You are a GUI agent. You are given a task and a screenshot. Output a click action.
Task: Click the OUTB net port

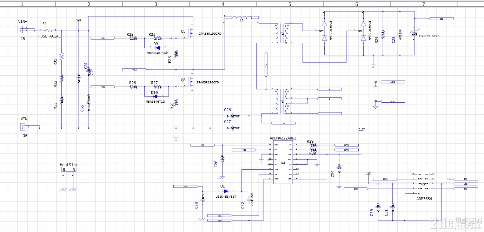click(346, 145)
